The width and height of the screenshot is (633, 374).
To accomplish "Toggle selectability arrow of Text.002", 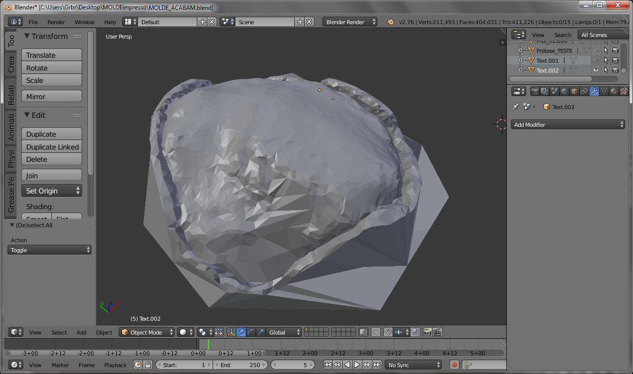I will pyautogui.click(x=606, y=70).
